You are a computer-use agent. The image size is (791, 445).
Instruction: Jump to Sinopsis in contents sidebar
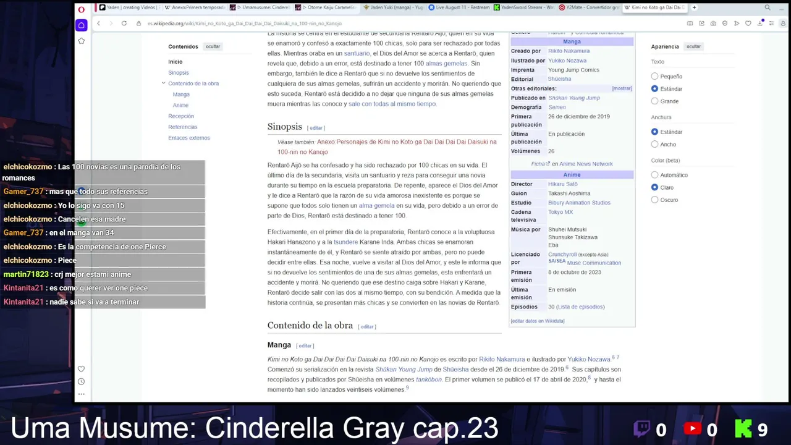point(179,73)
